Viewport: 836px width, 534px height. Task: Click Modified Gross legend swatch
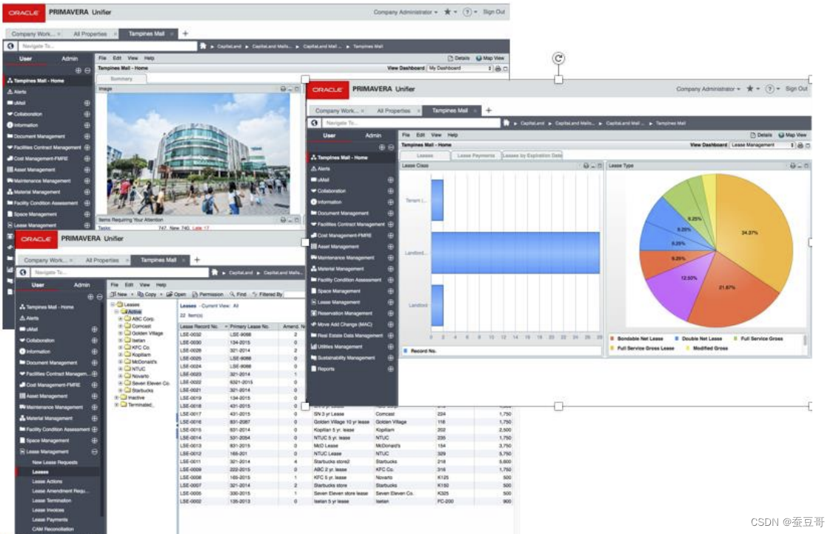[x=688, y=348]
